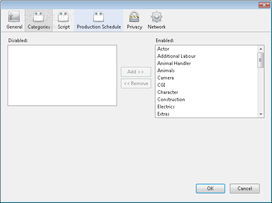272x203 pixels.
Task: Open the Script preferences icon
Action: pyautogui.click(x=63, y=16)
